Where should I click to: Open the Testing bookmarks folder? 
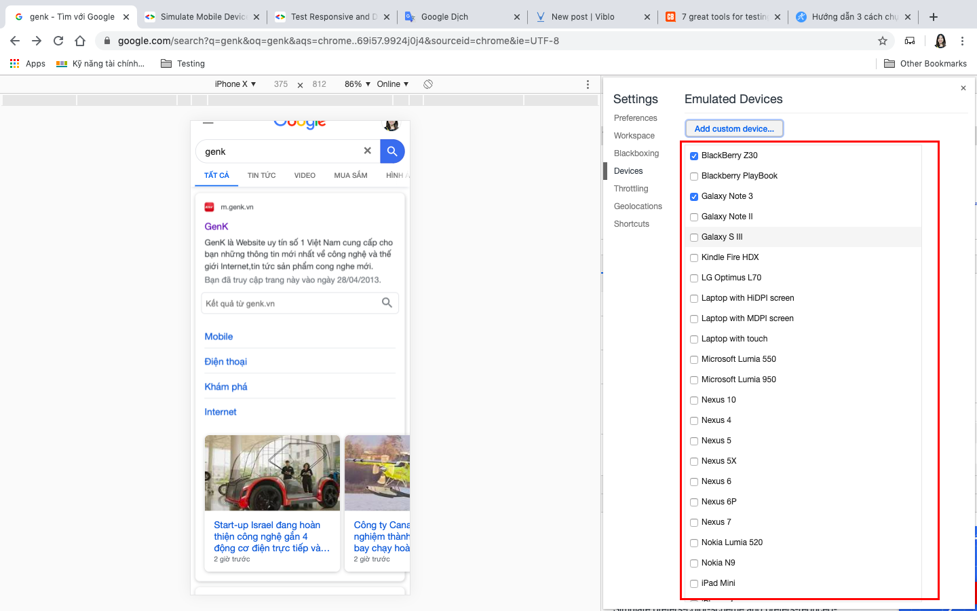pos(183,64)
